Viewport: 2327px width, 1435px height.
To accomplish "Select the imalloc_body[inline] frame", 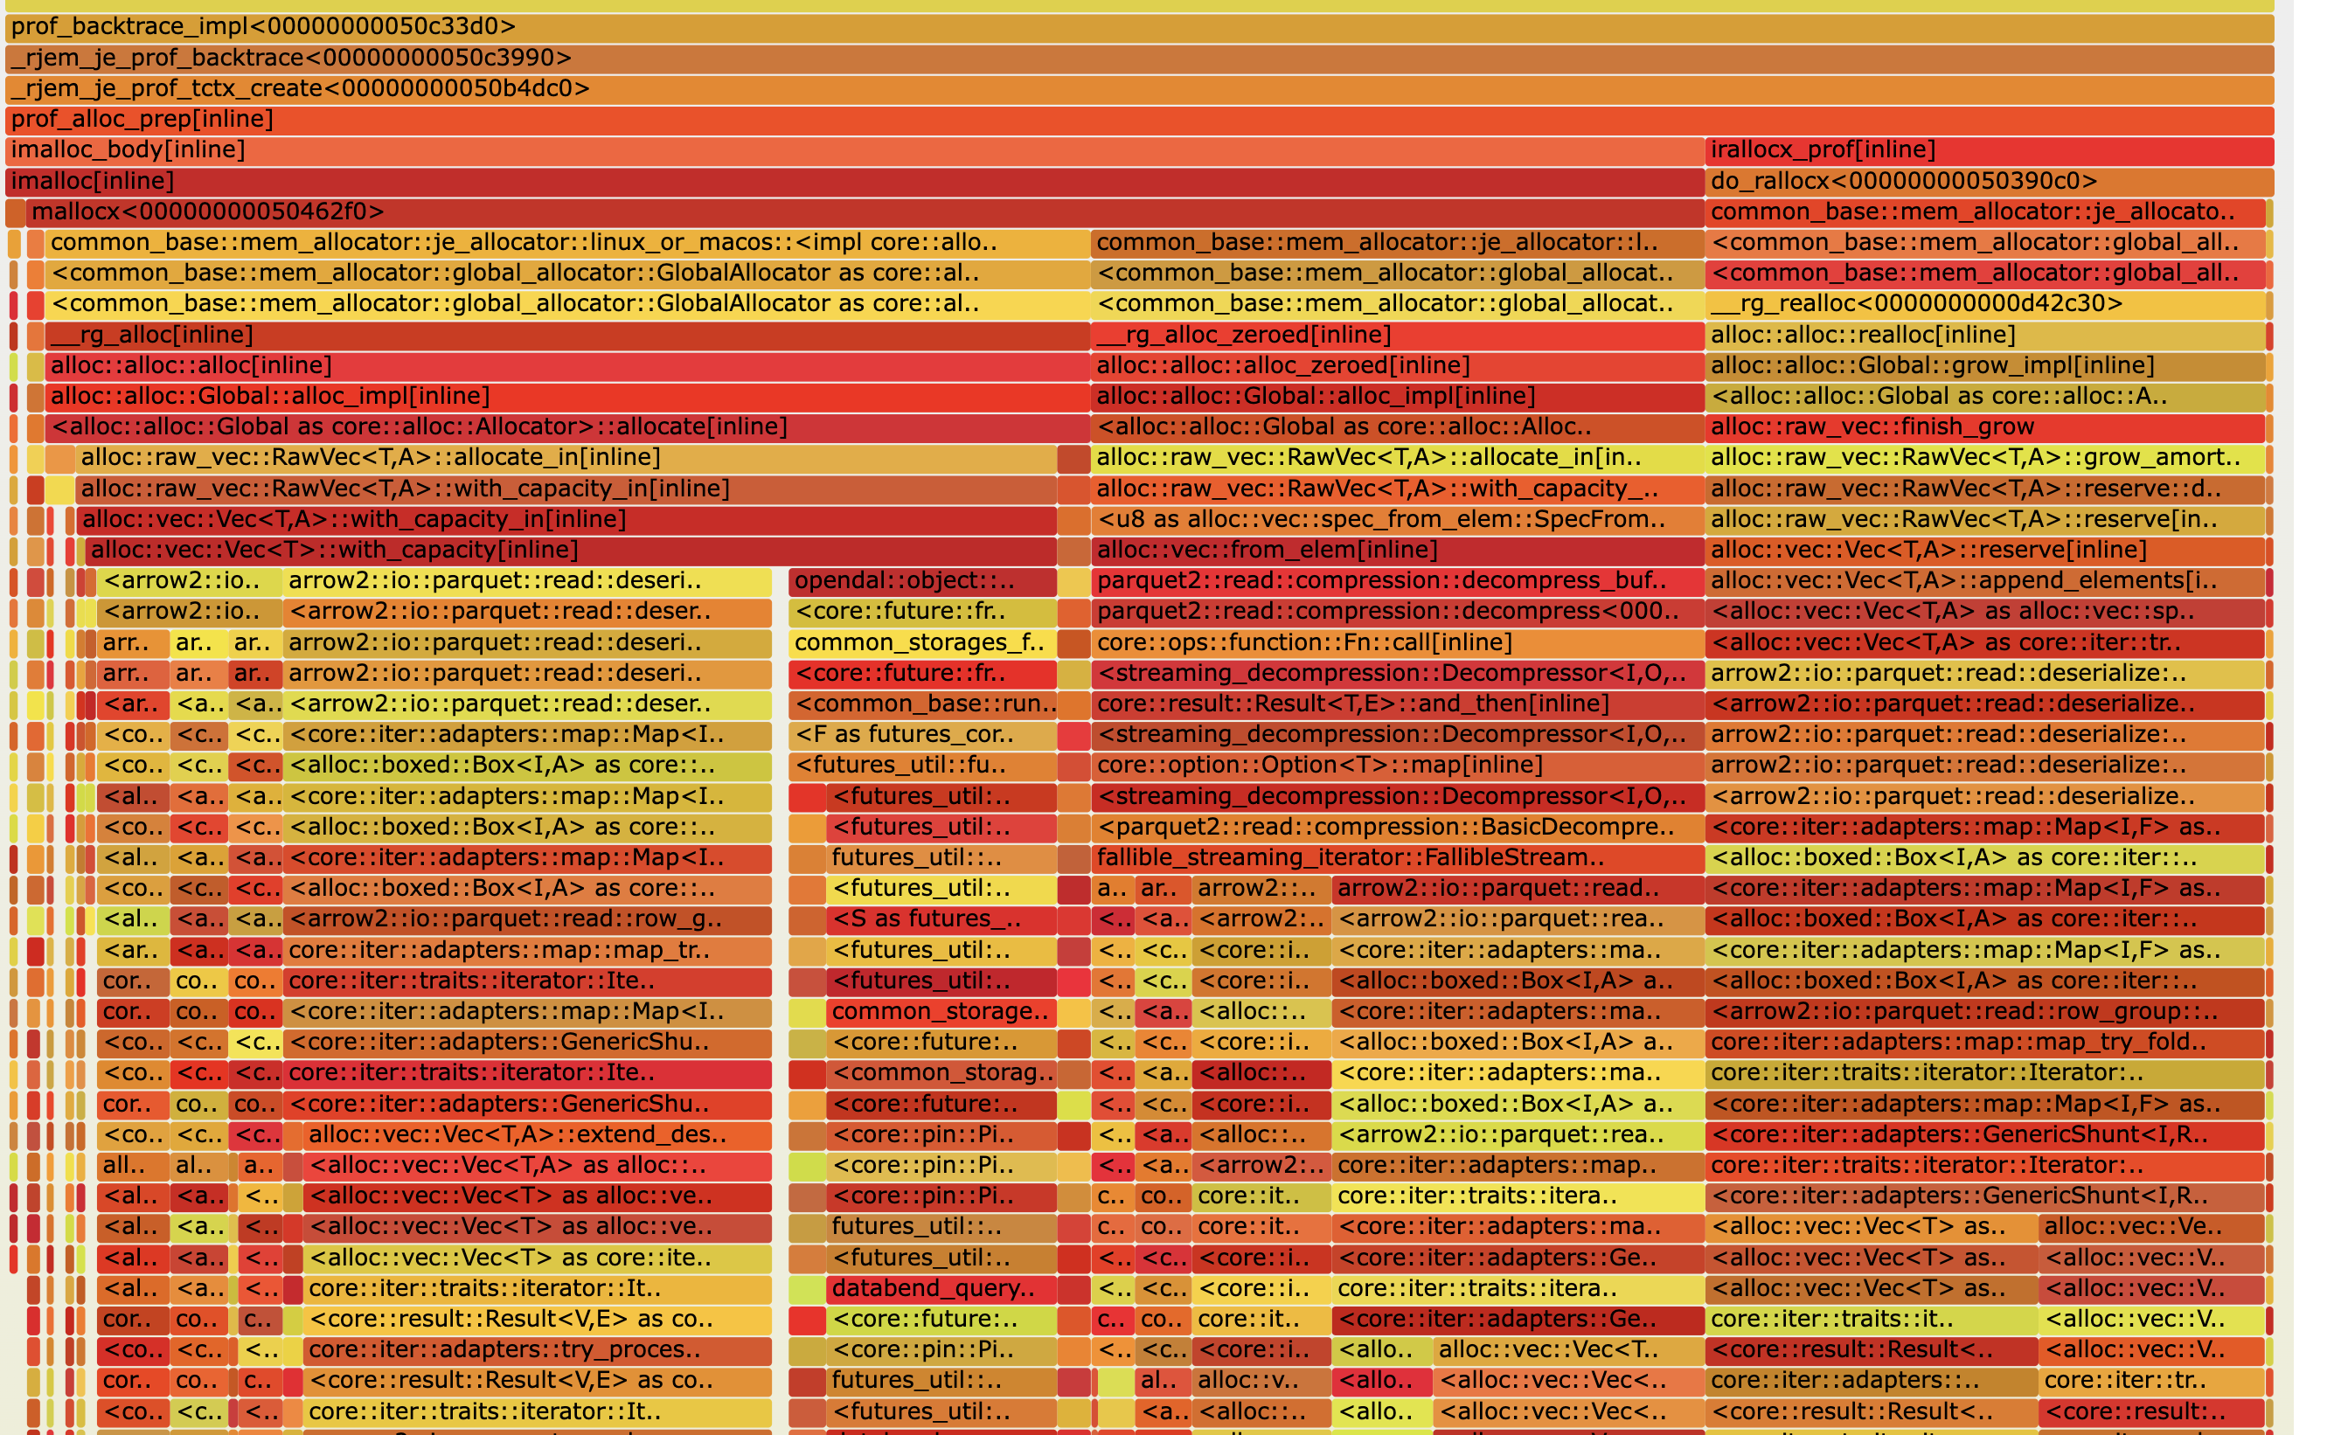I will click(x=854, y=150).
